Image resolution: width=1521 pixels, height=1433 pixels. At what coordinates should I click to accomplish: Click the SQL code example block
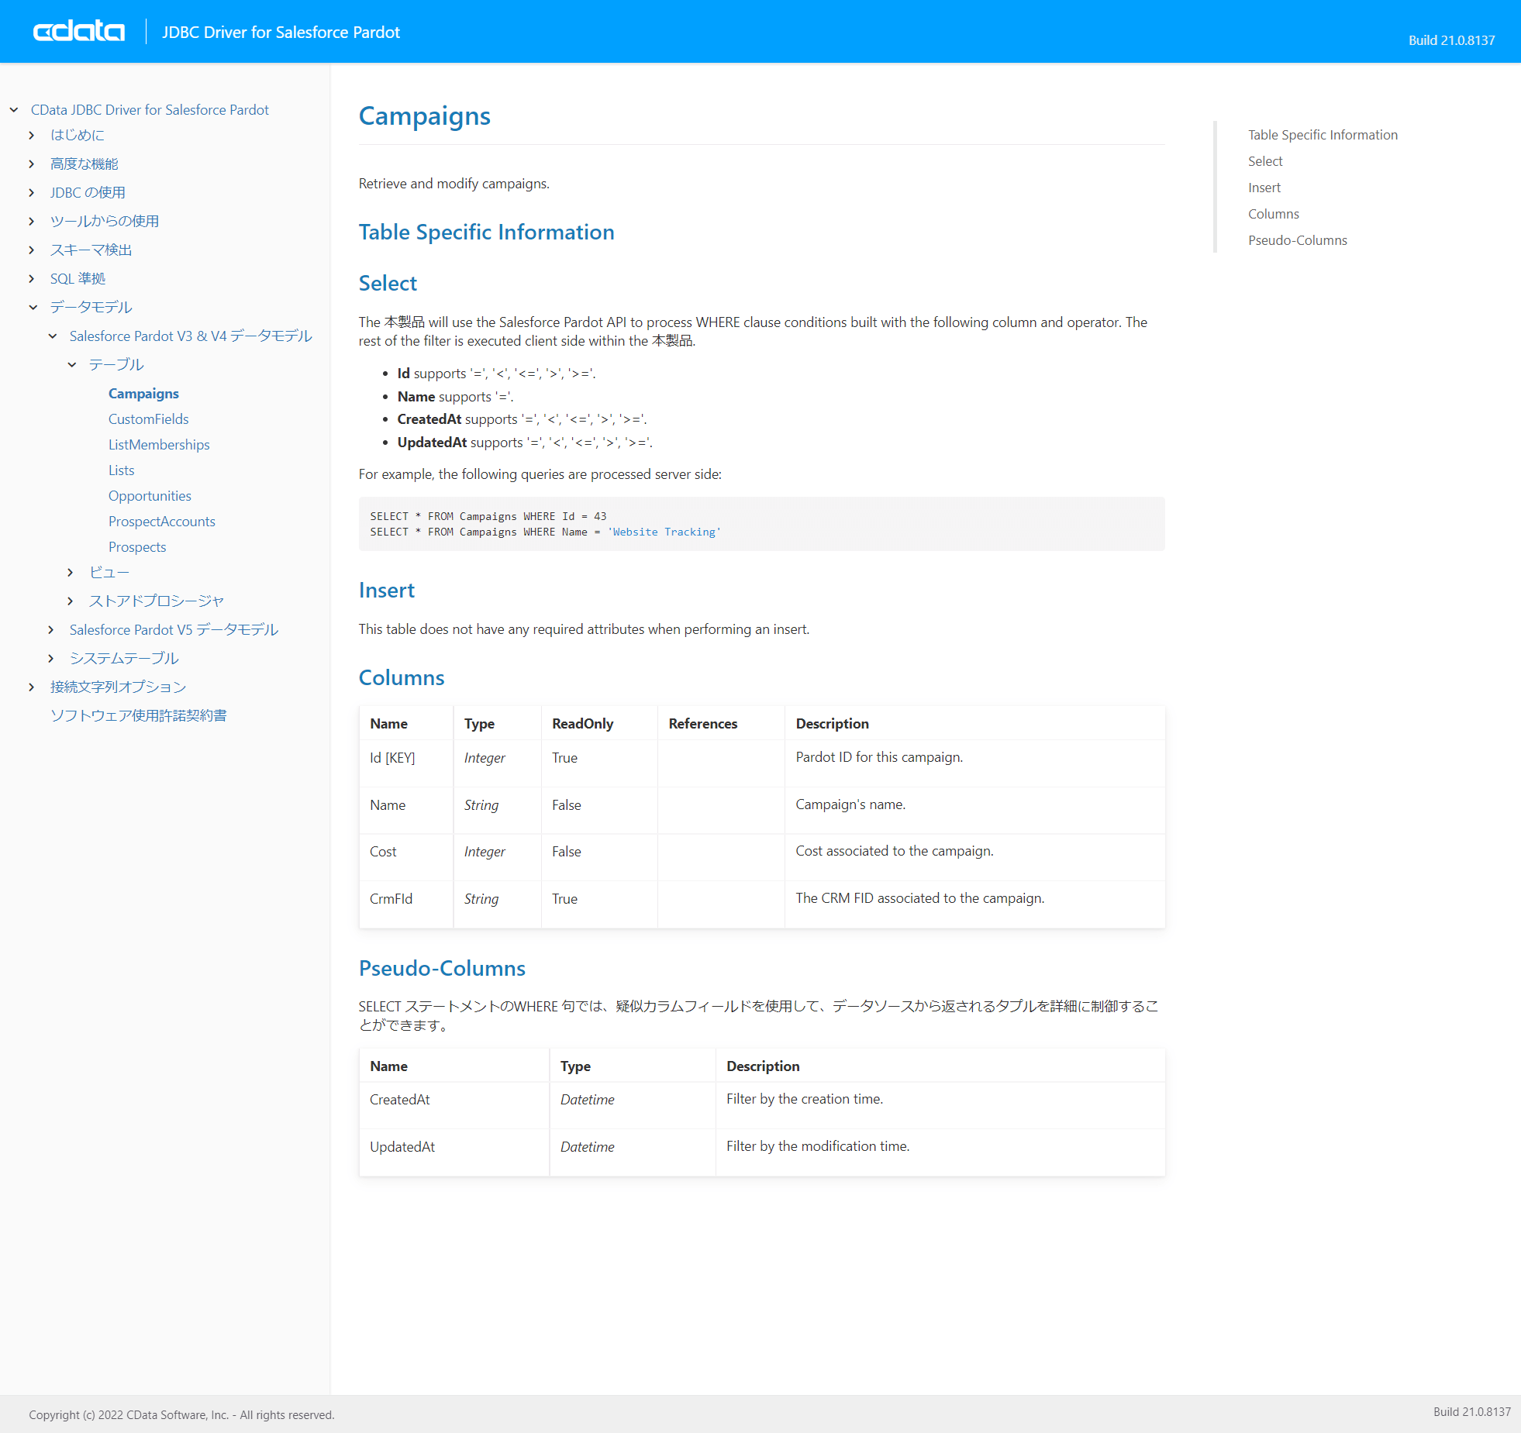760,524
